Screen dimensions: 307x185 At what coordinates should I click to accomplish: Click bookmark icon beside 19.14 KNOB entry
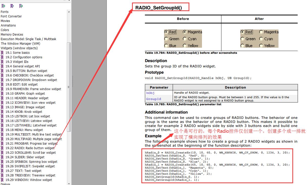[2, 112]
